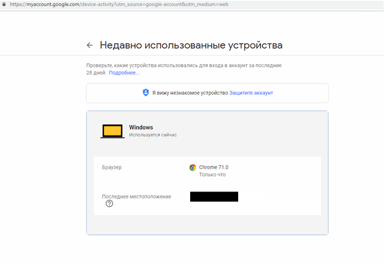Click 'Последнее местоположение' label
Viewport: 384px width, 264px height.
point(137,197)
